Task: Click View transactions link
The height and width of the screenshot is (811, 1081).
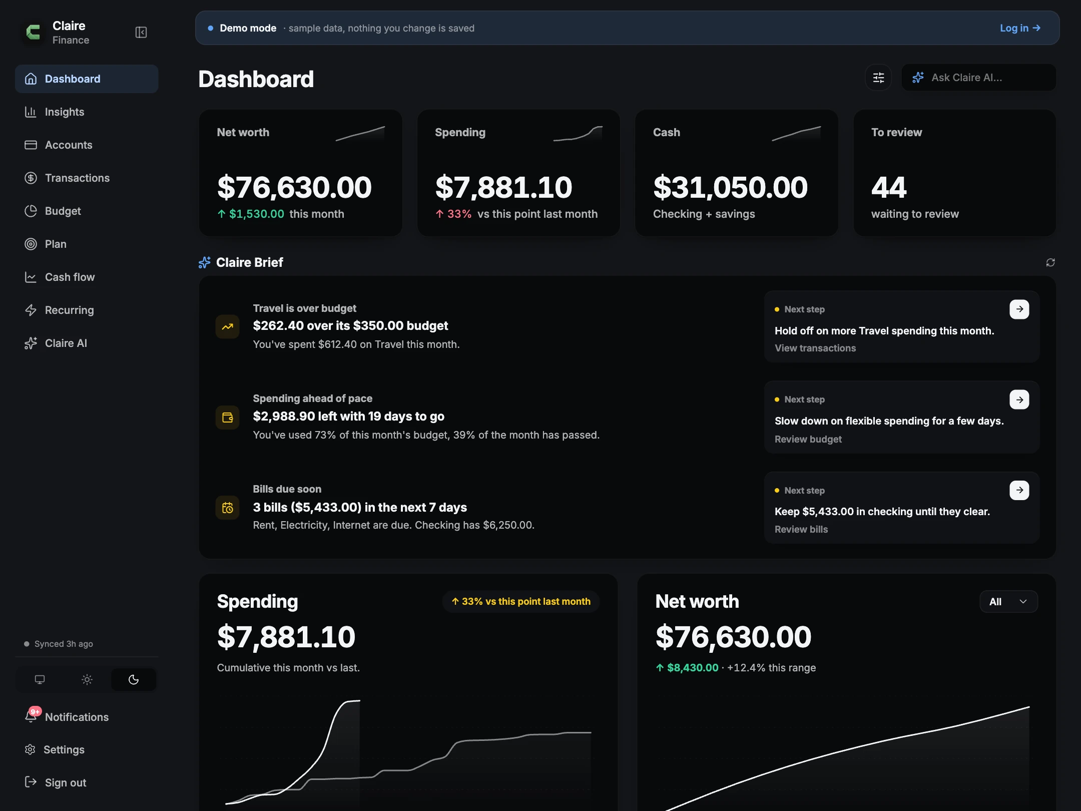Action: (815, 348)
